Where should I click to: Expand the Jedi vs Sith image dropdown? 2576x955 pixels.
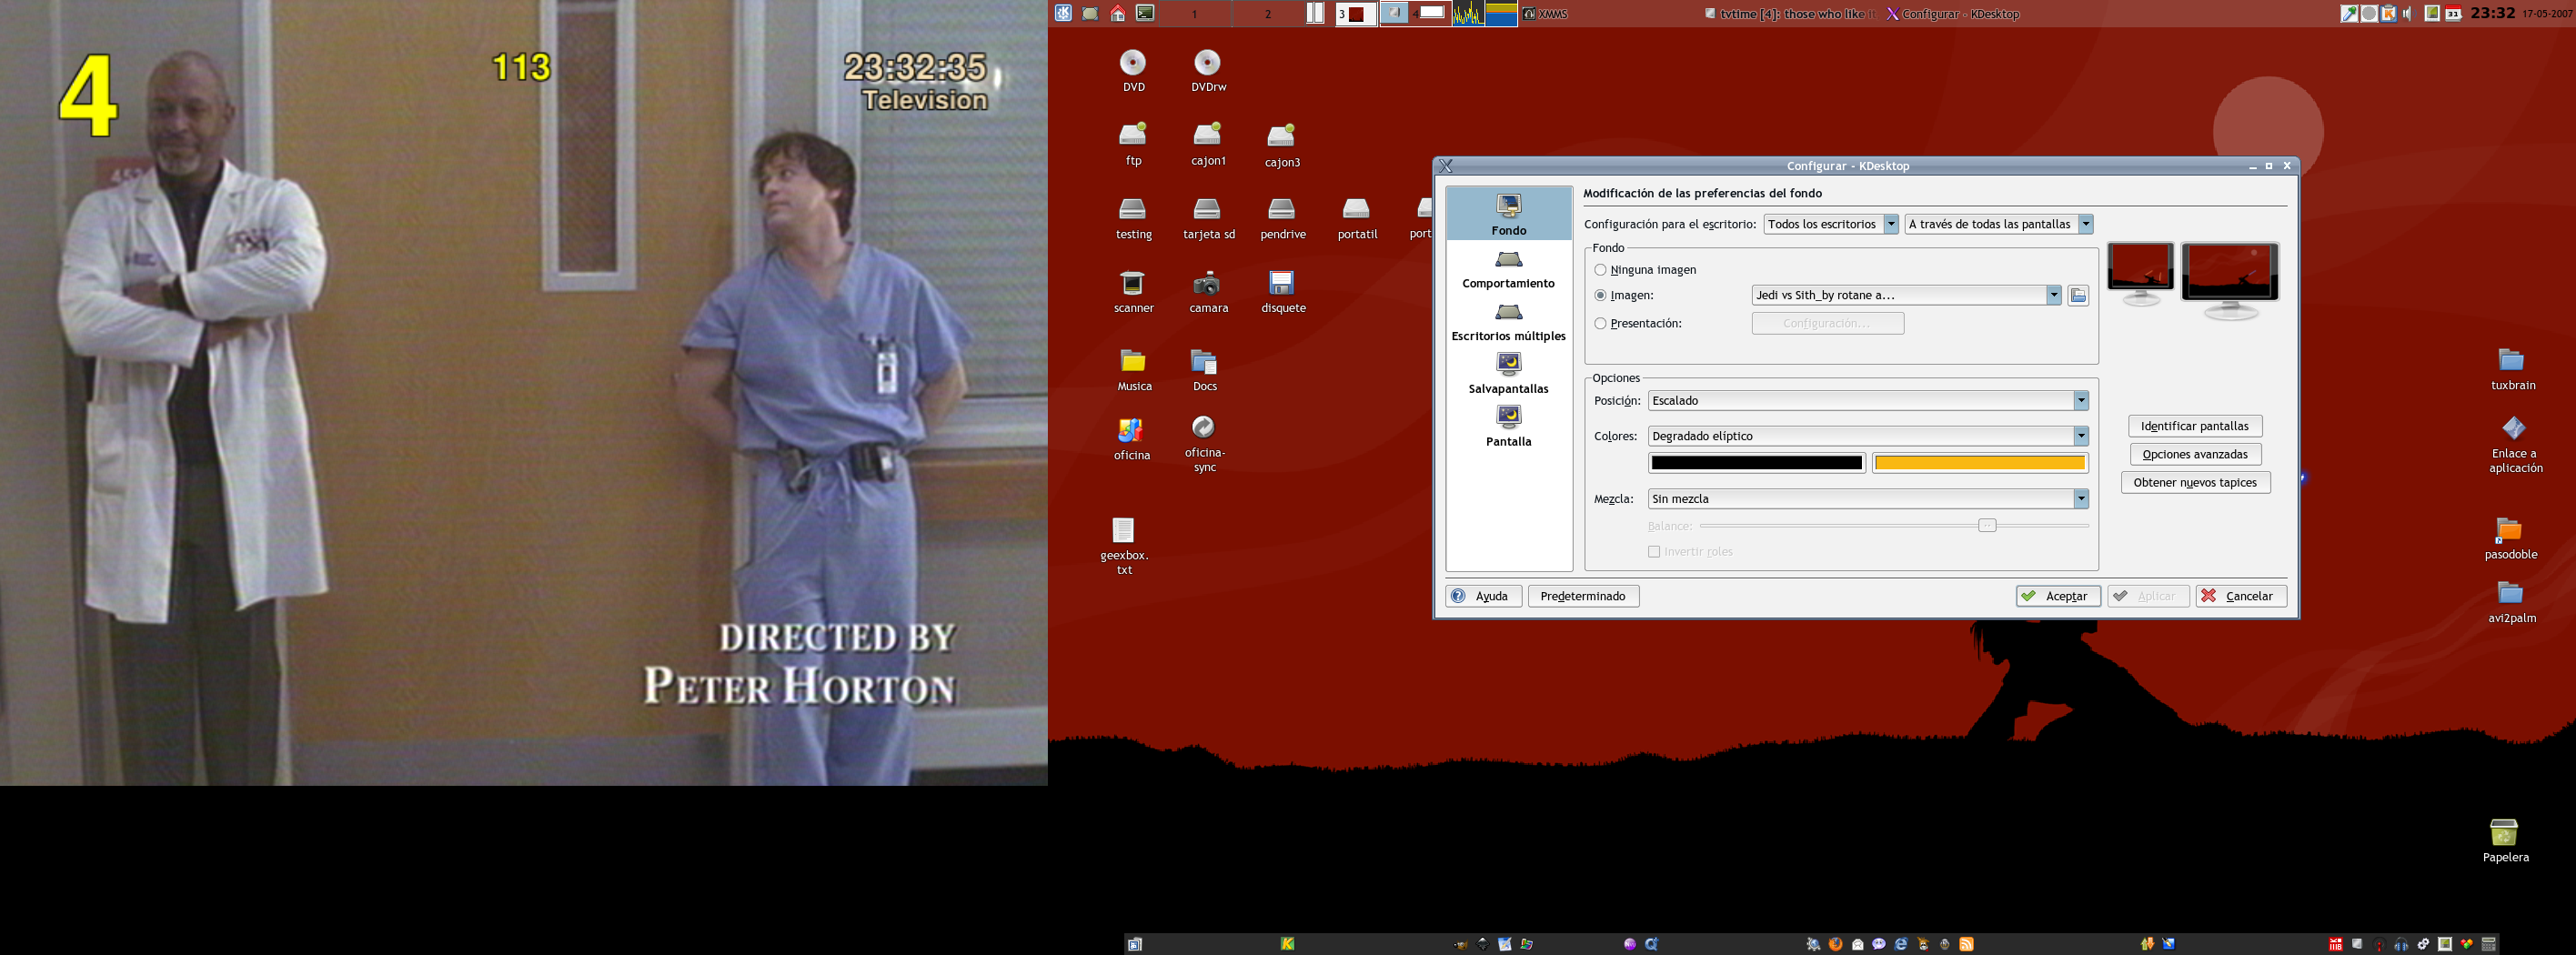coord(1906,295)
